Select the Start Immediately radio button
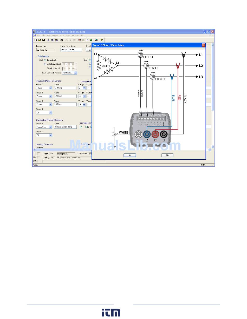247x319 pixels. (x=45, y=60)
